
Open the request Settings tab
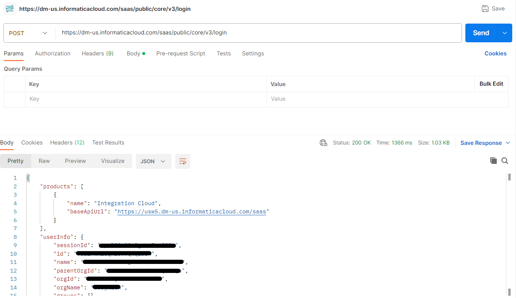(x=253, y=54)
